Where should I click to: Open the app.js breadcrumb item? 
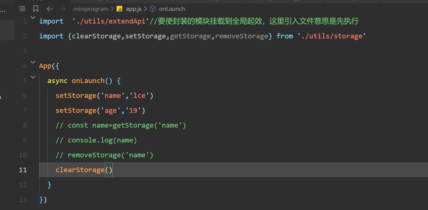tap(133, 9)
